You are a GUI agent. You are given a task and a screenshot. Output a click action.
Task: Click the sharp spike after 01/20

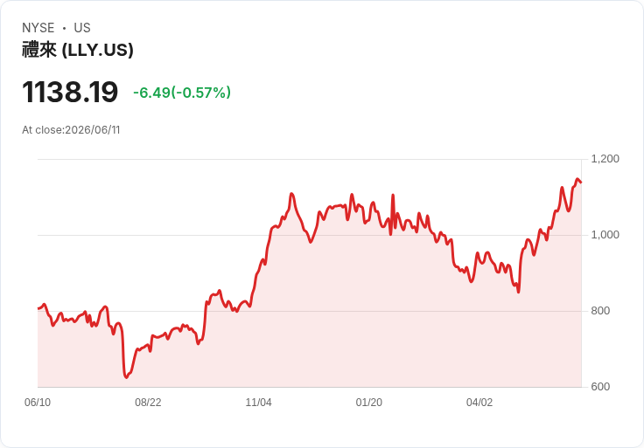(393, 195)
